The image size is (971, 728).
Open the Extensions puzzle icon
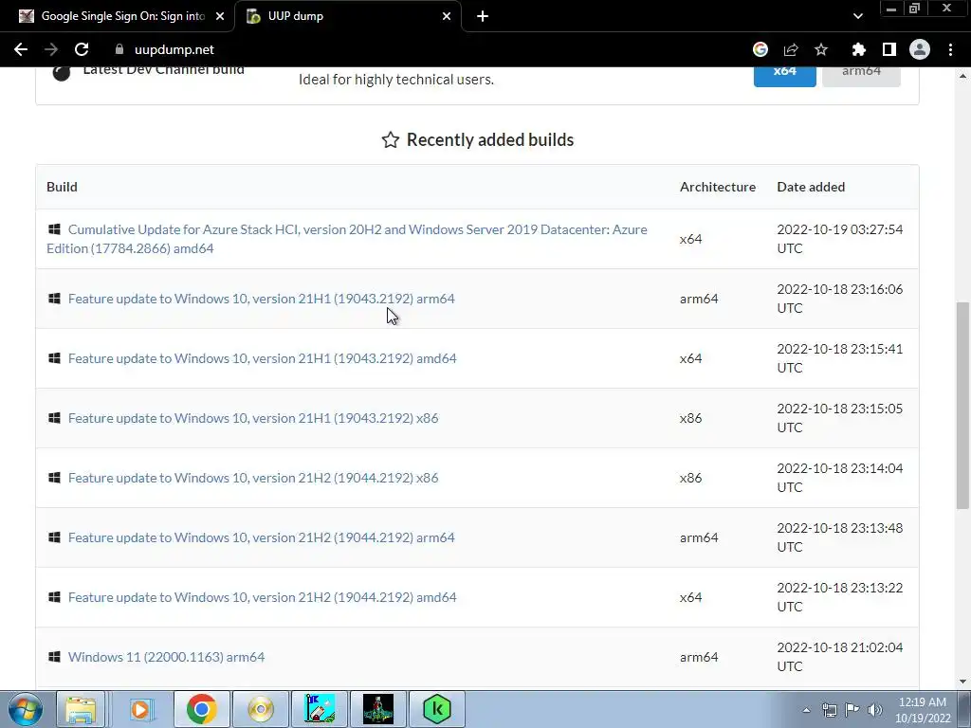tap(858, 49)
